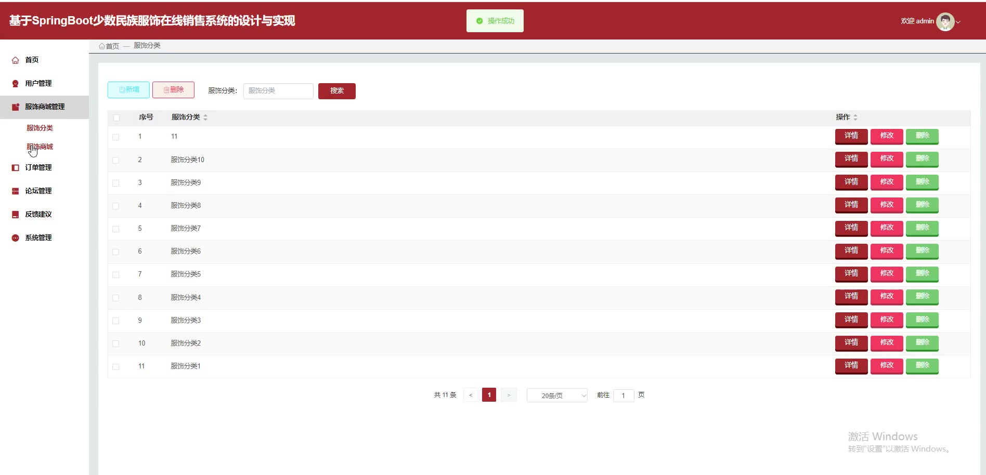Viewport: 986px width, 475px height.
Task: Click 修改 for 服饰分类10
Action: (887, 159)
